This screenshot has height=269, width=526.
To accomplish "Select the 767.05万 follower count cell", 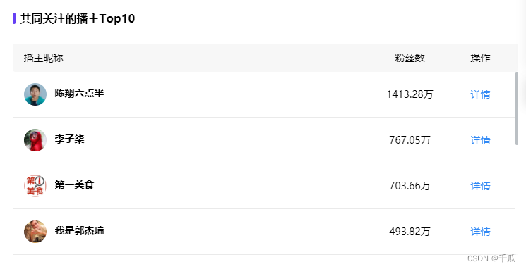I will click(410, 140).
